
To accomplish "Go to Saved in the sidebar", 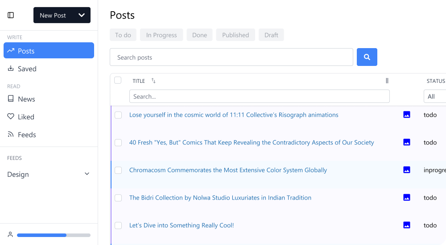I will (27, 69).
